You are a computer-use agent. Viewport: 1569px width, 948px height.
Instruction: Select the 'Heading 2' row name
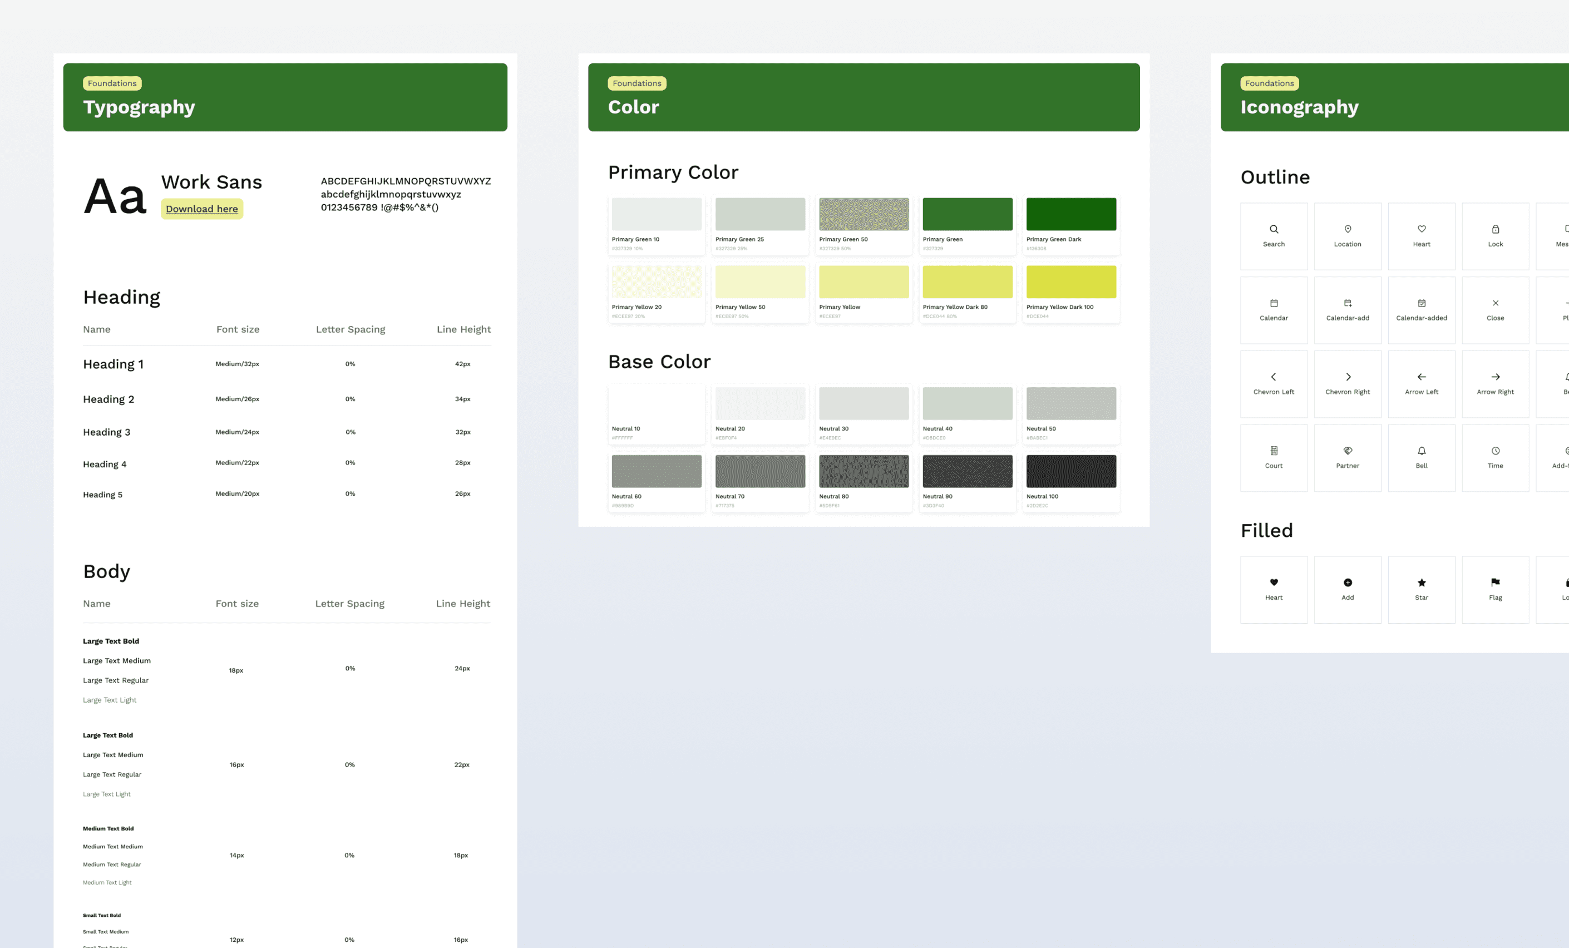point(108,399)
